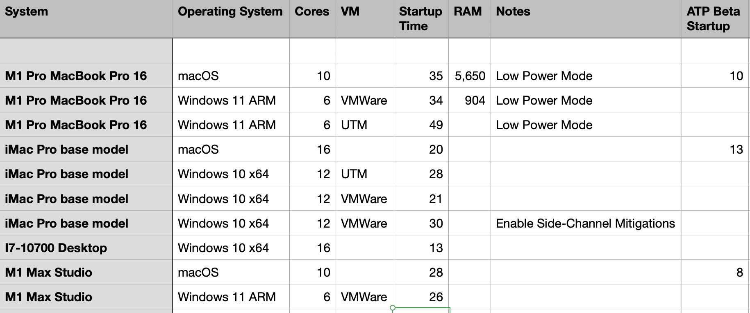Click macOS cell in M1 Max Studio row

click(x=231, y=272)
